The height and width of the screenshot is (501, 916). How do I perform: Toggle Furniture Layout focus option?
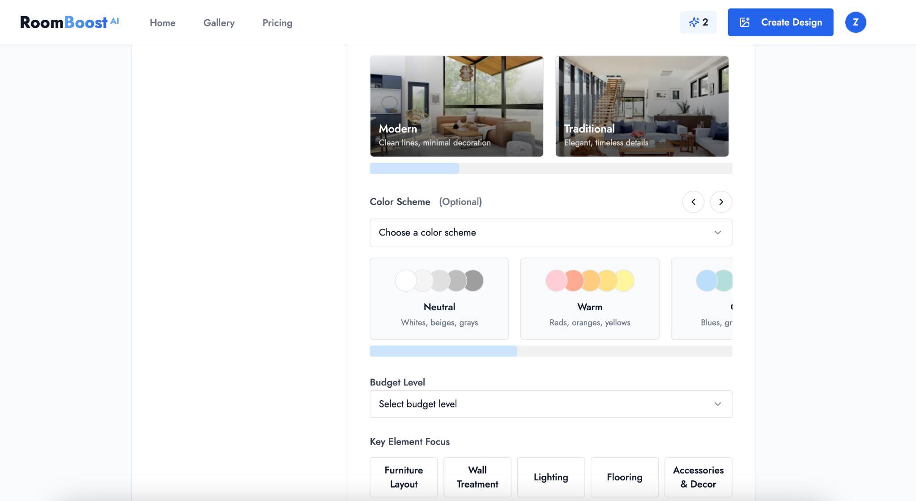pyautogui.click(x=403, y=477)
